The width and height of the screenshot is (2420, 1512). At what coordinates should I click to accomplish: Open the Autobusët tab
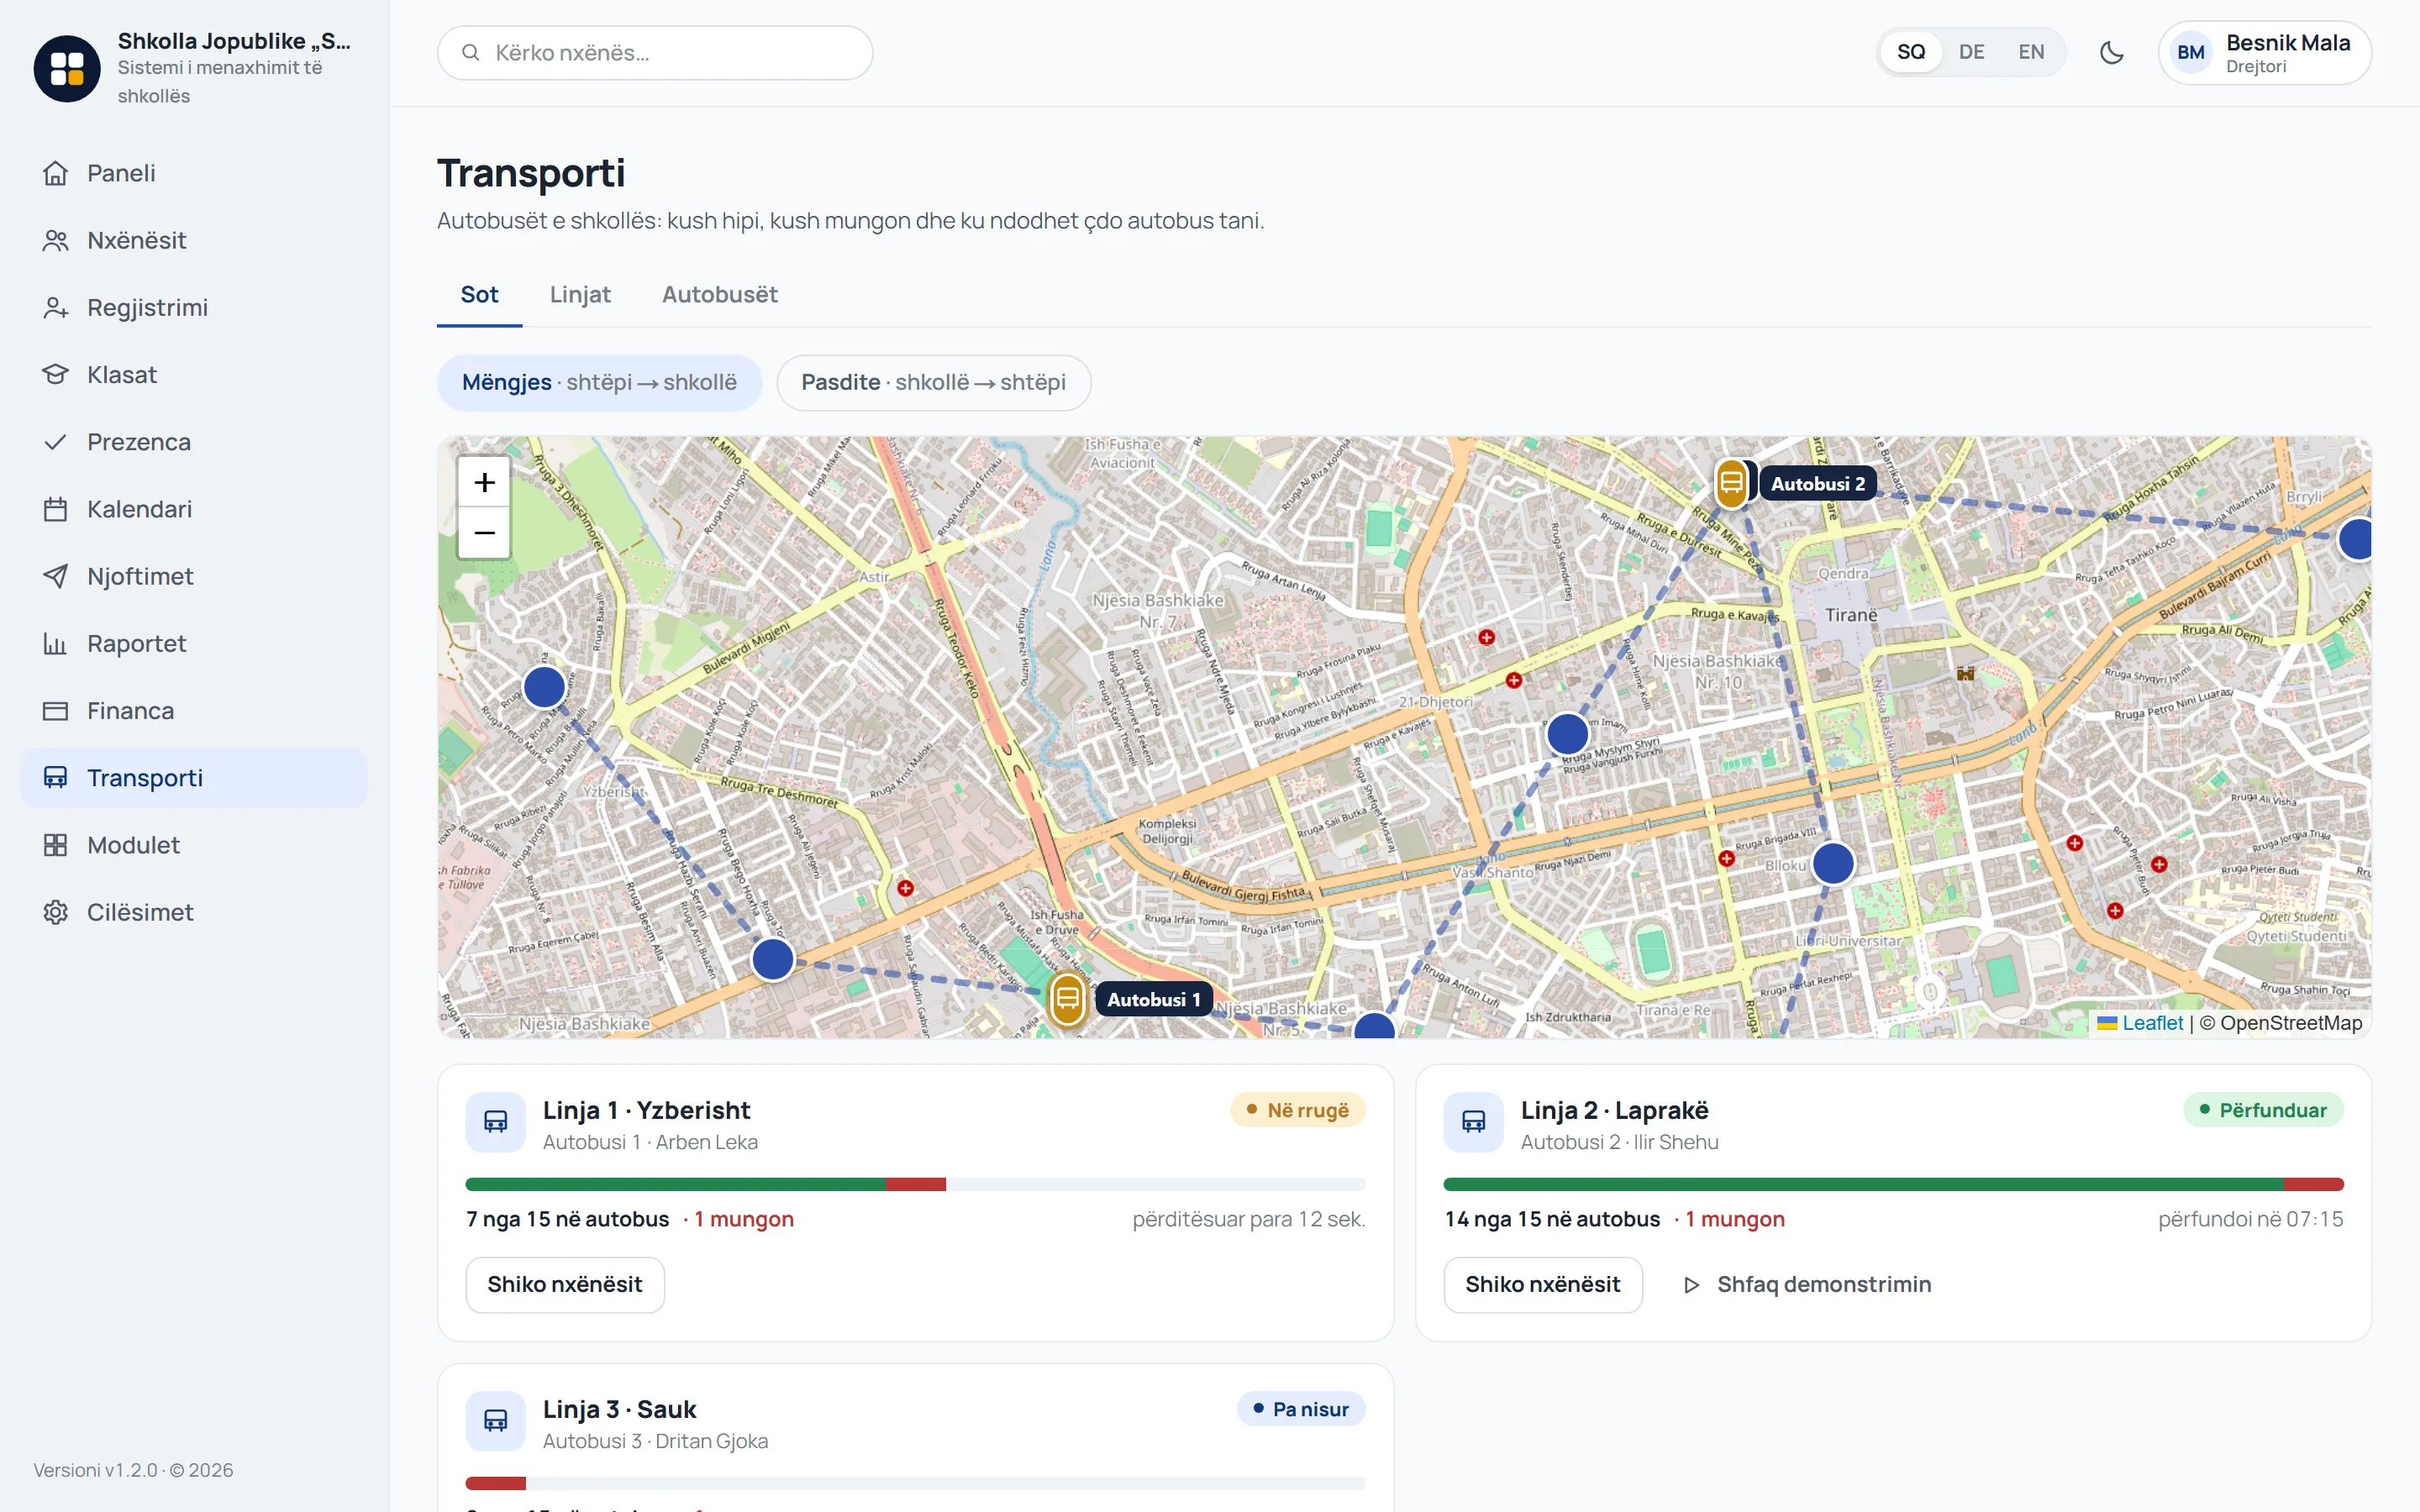click(719, 295)
